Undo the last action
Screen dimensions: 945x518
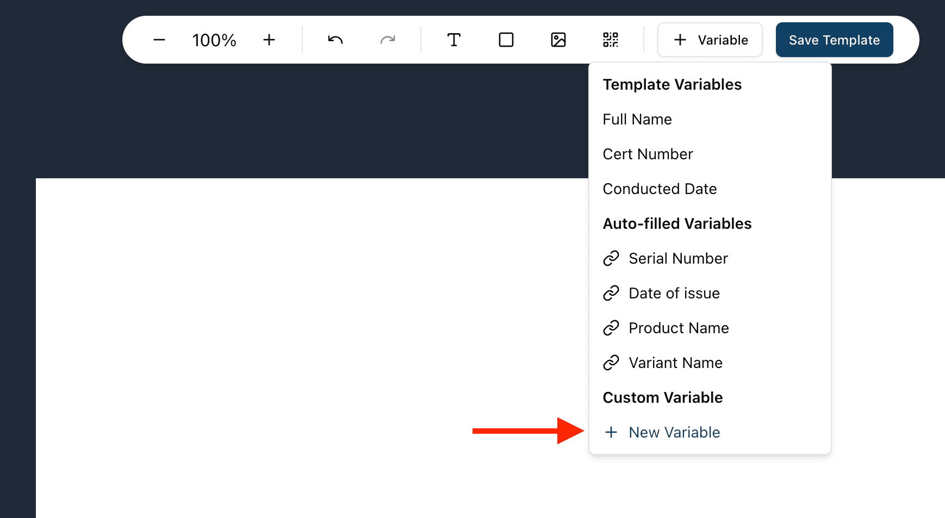(335, 39)
